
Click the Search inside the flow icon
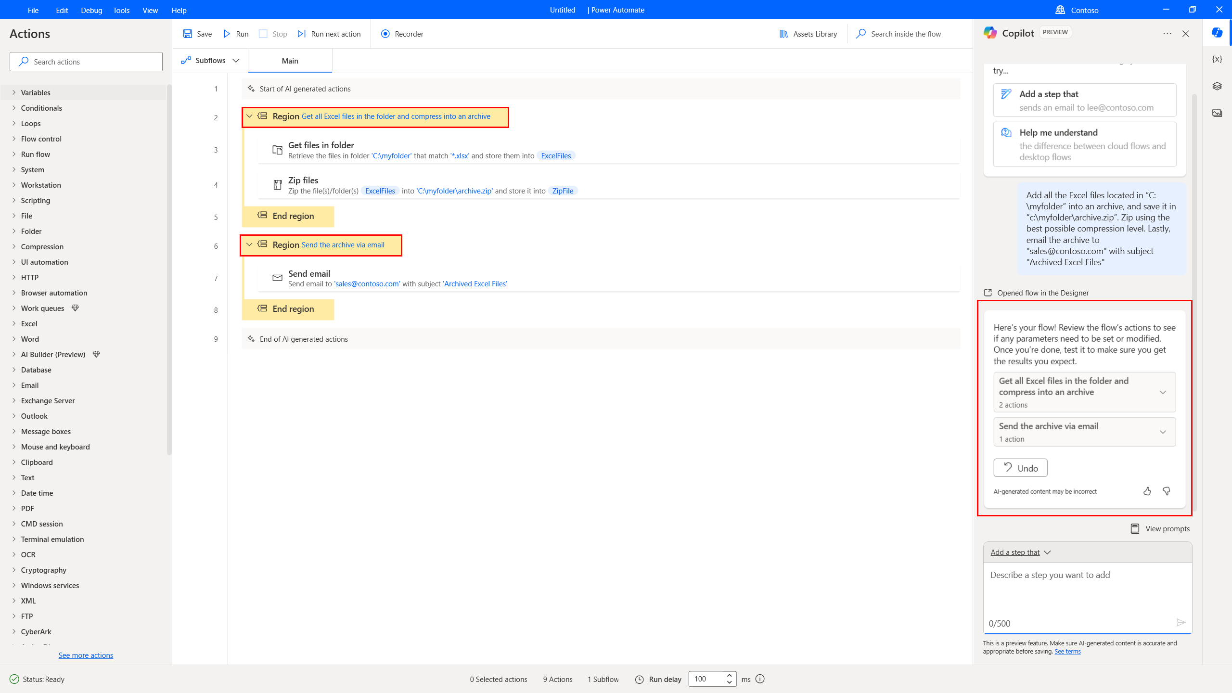(861, 34)
